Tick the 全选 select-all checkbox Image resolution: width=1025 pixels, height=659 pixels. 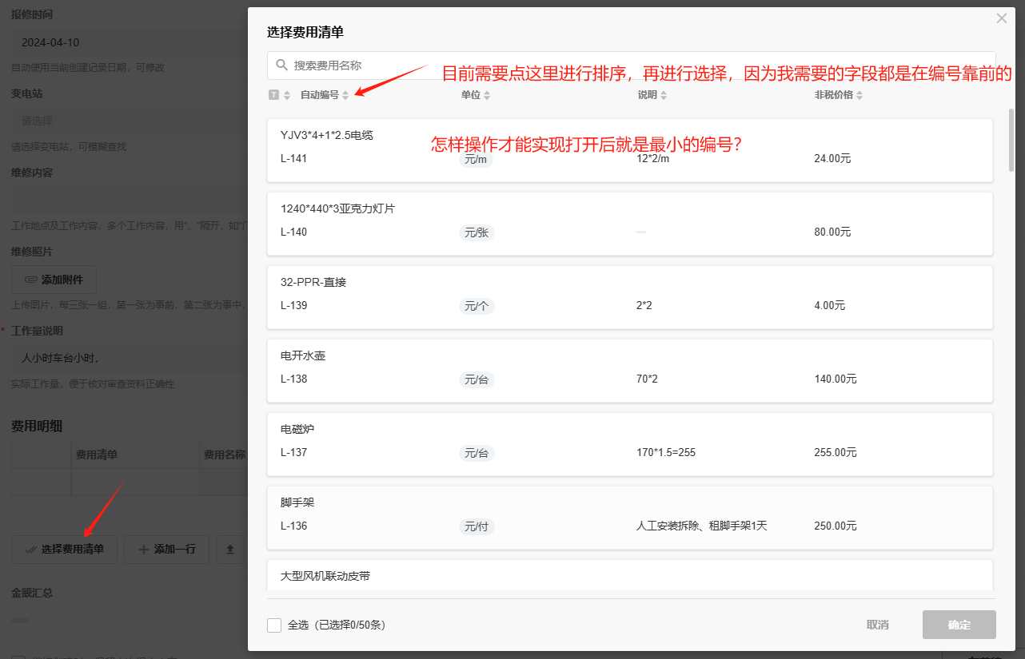[x=274, y=625]
